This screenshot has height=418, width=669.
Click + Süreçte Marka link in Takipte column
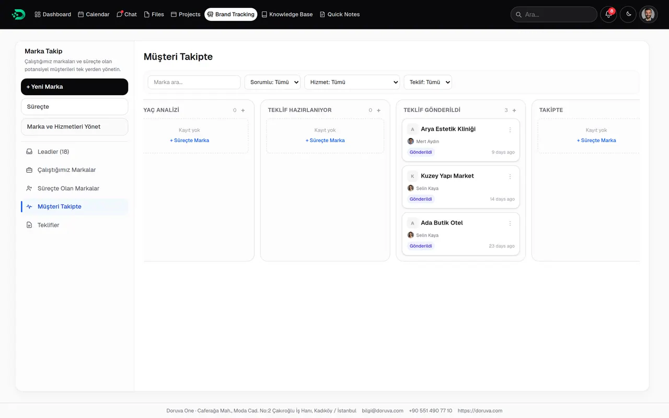pyautogui.click(x=596, y=141)
